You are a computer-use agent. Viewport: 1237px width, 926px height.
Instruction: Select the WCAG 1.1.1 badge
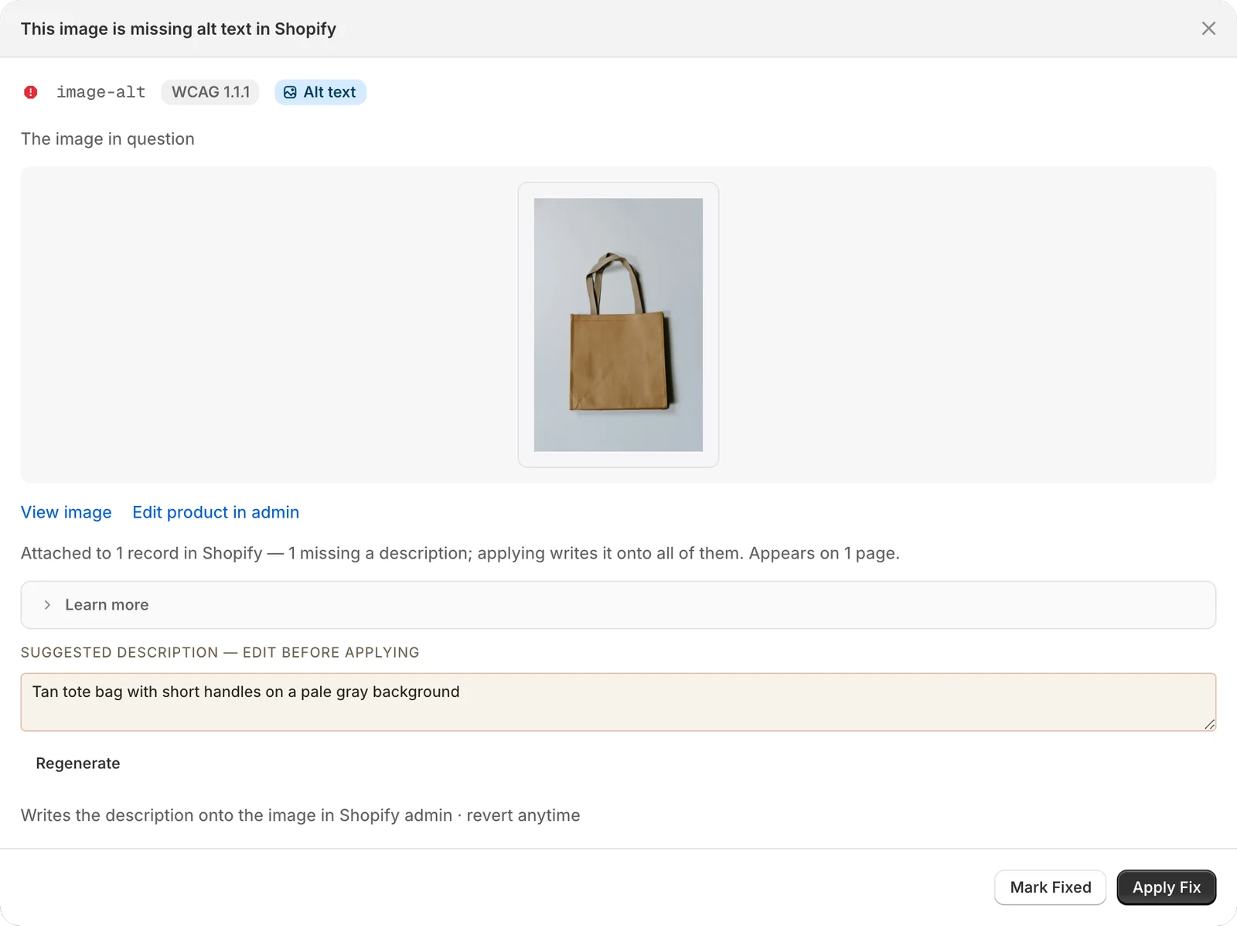tap(210, 92)
